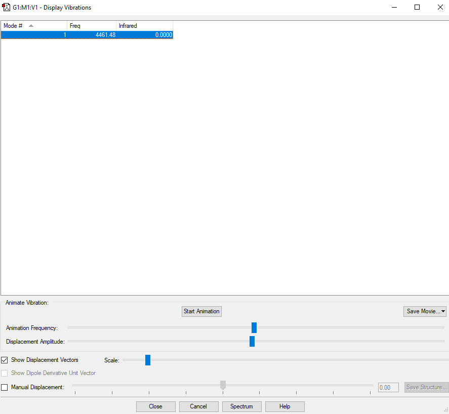
Task: Sort by the Mode # column header
Action: [34, 26]
